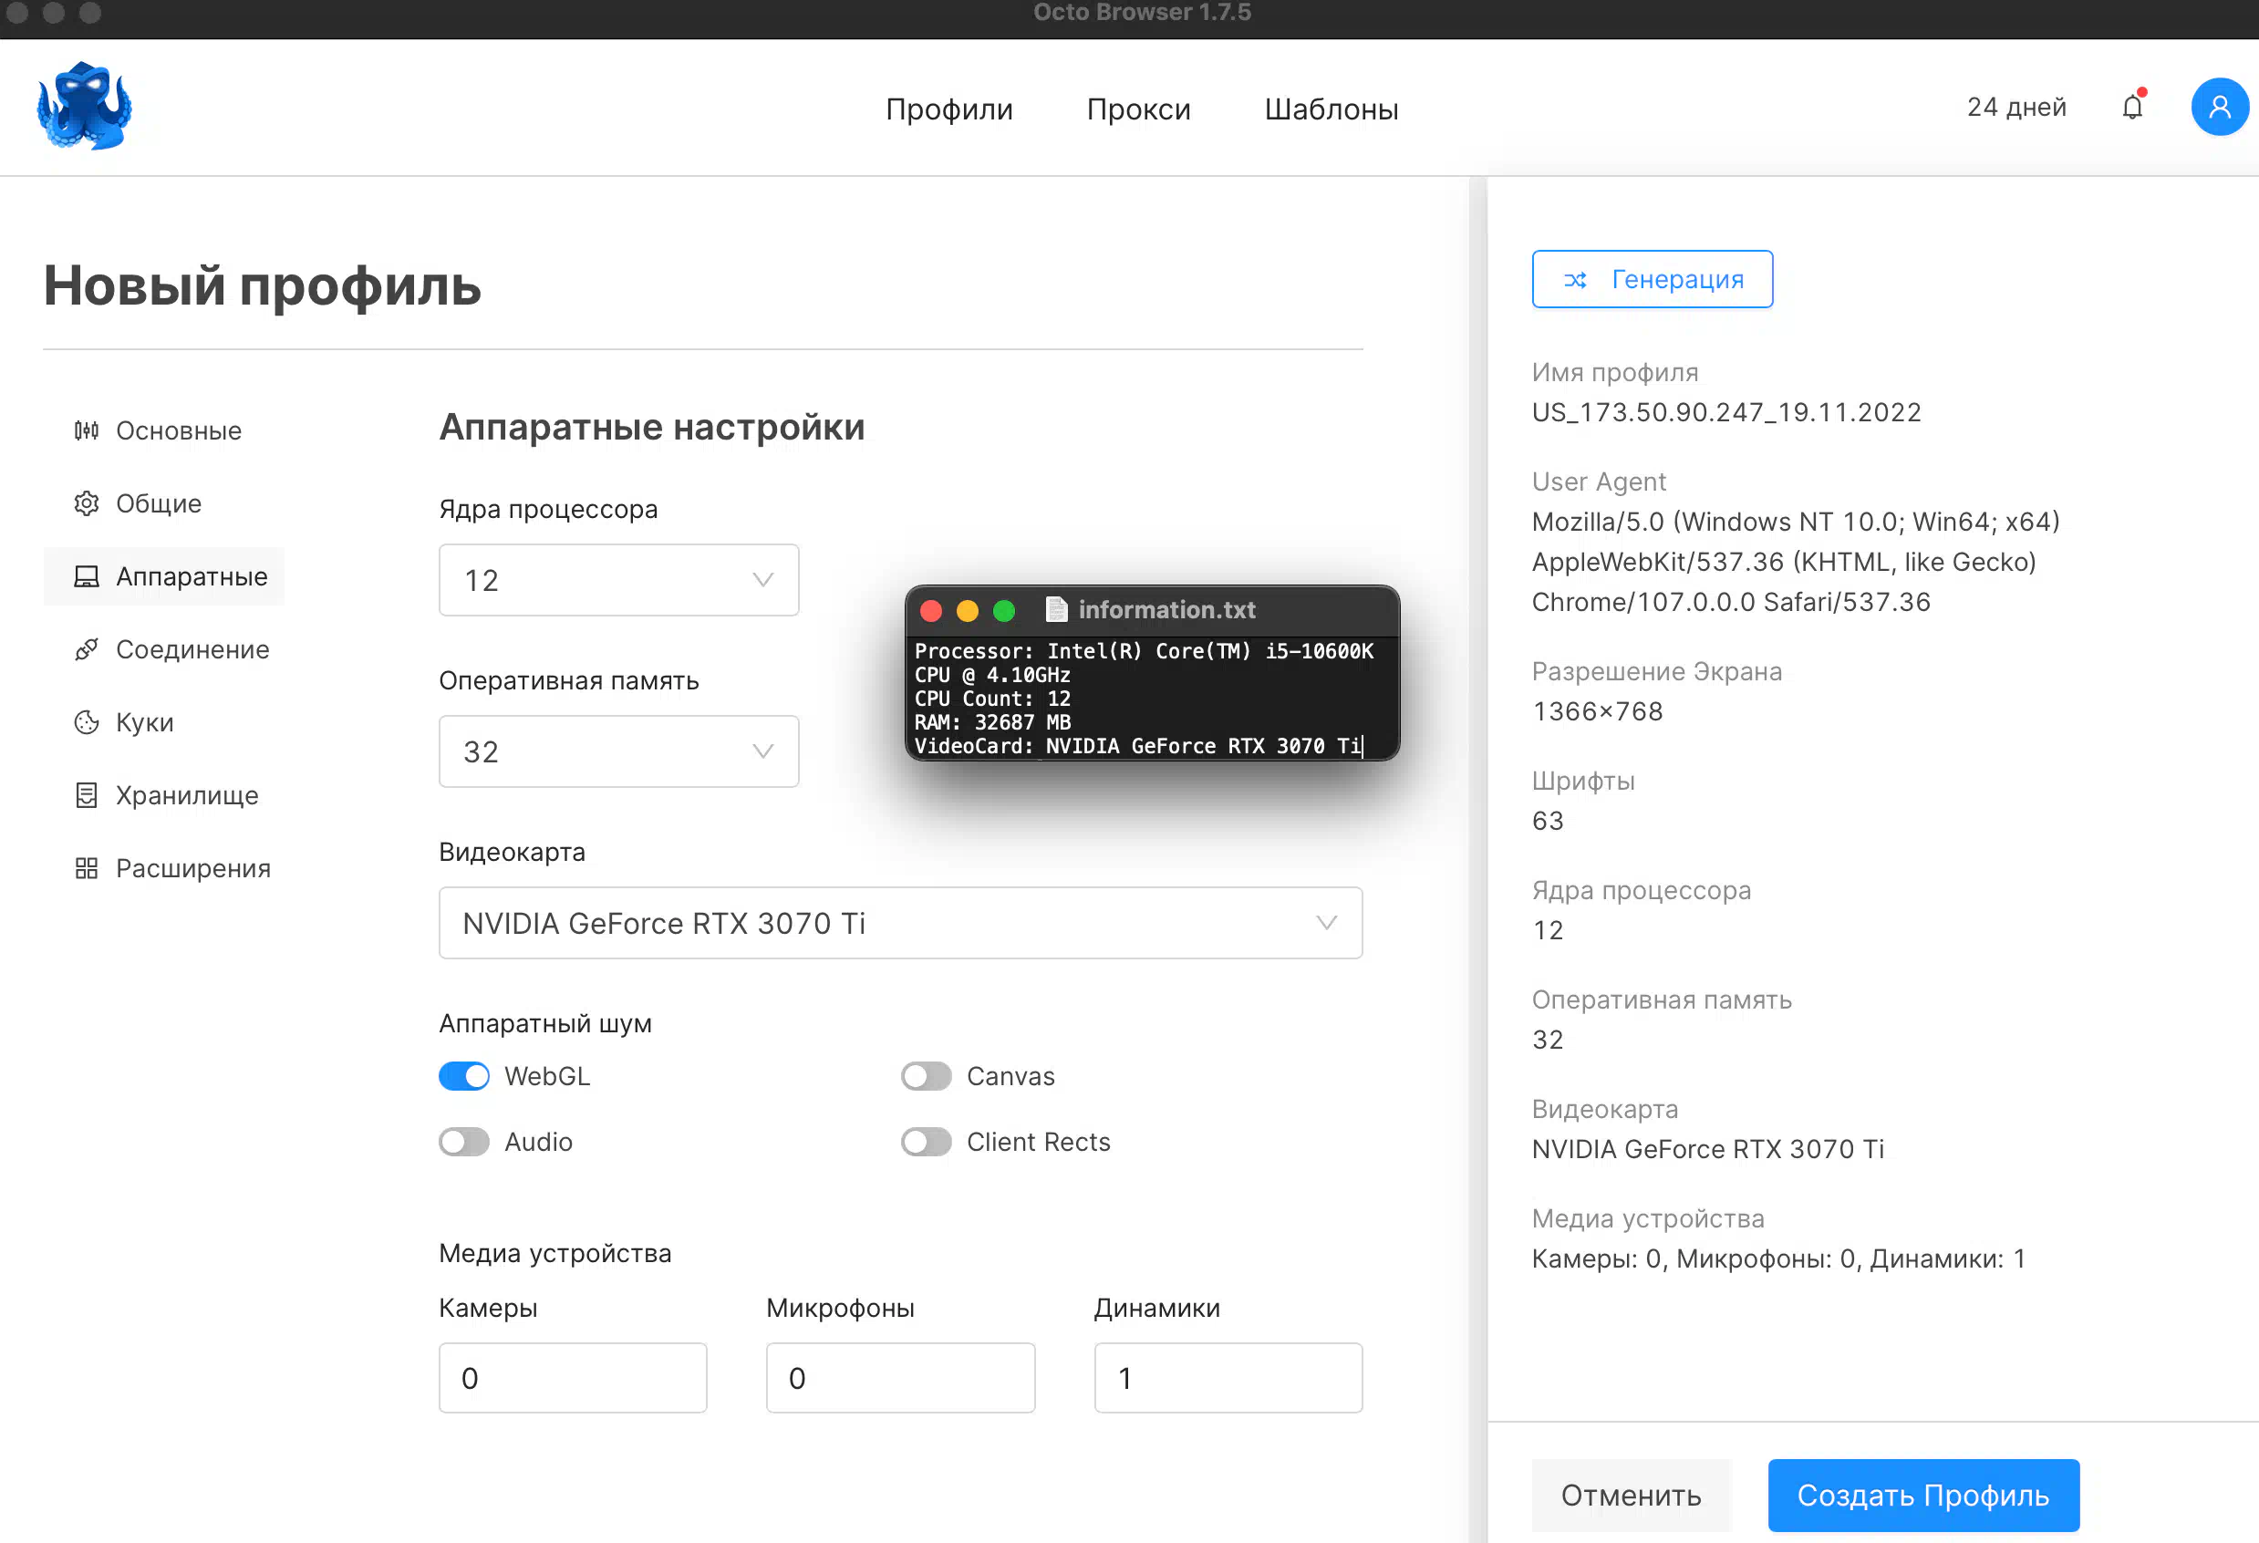Click the Микрофоны input field

[900, 1377]
